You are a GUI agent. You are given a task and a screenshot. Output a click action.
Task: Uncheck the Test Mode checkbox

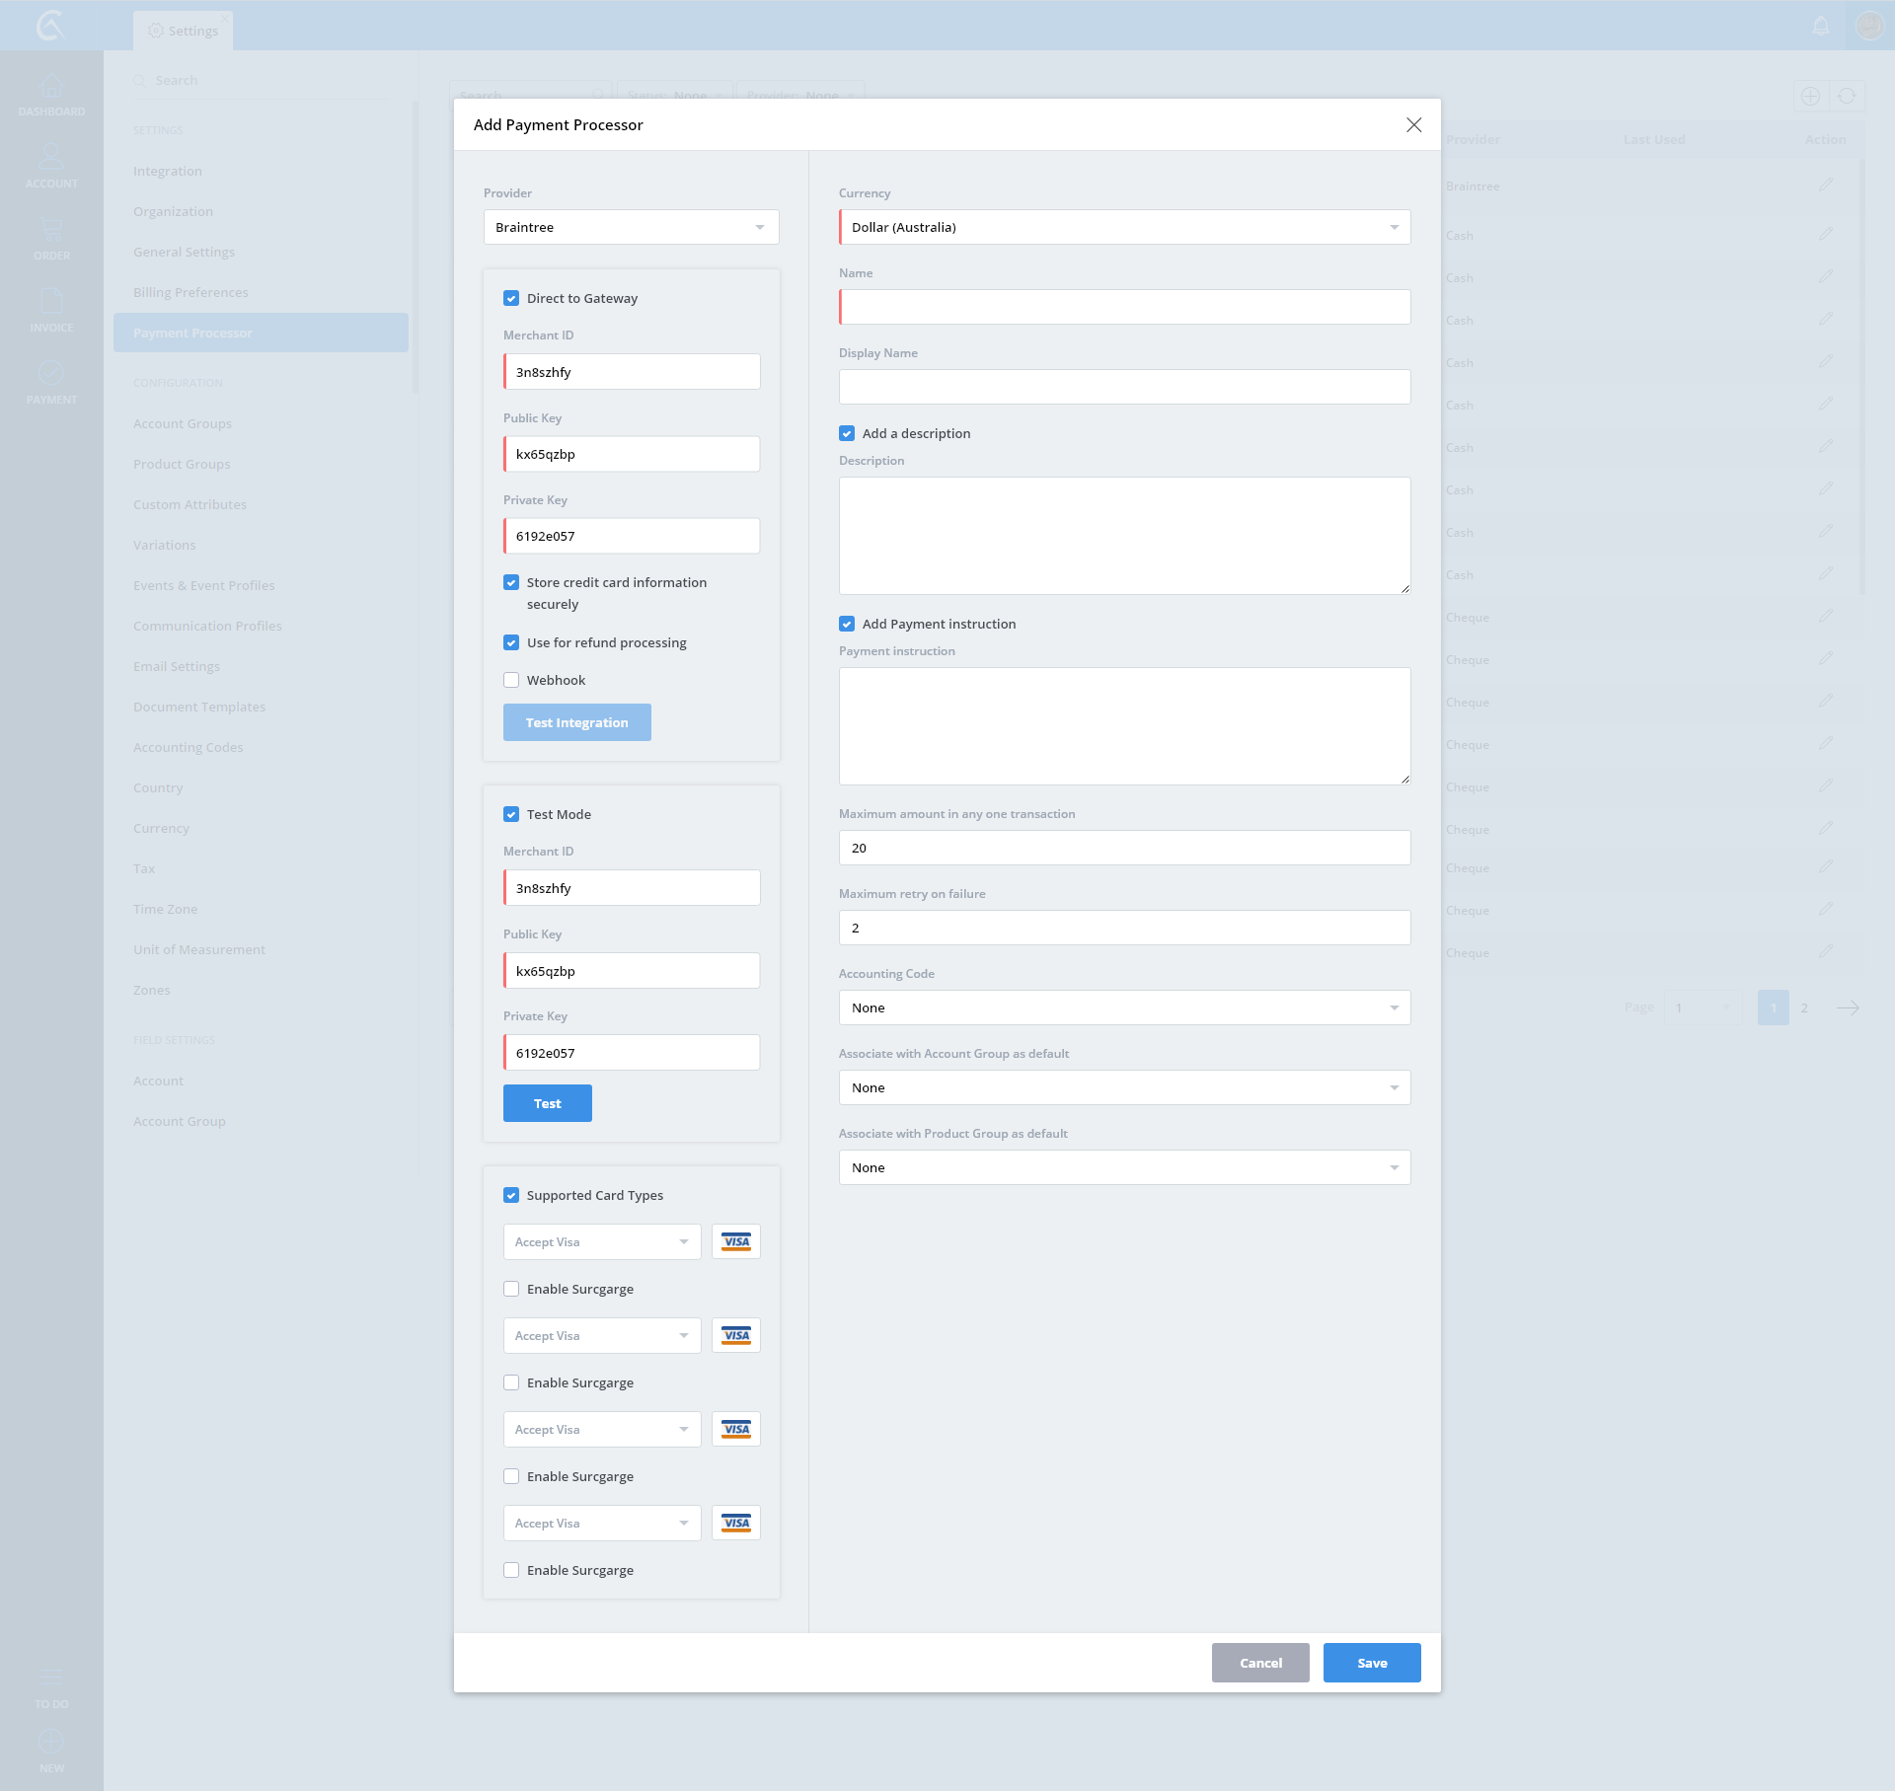(x=511, y=814)
